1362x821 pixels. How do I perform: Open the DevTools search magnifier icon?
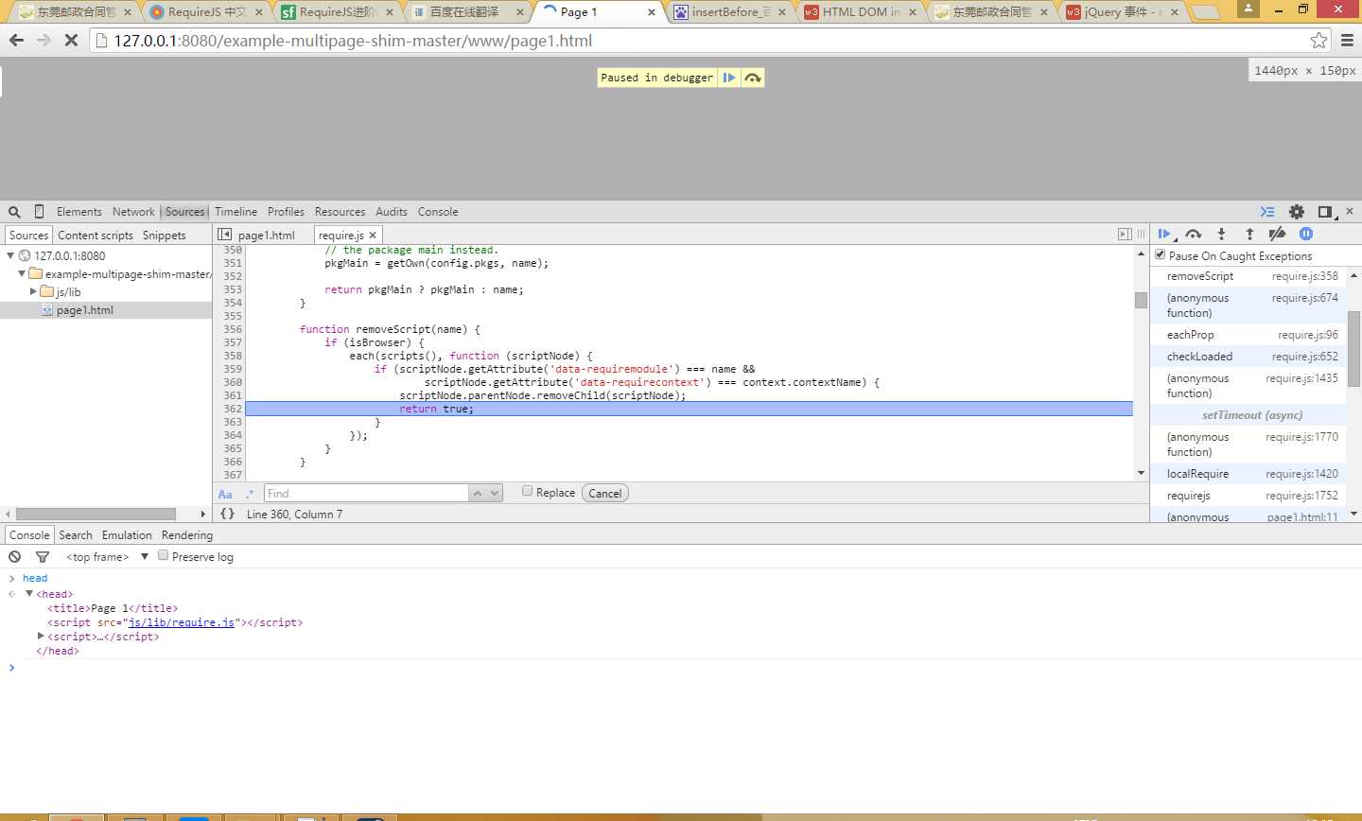[x=14, y=212]
